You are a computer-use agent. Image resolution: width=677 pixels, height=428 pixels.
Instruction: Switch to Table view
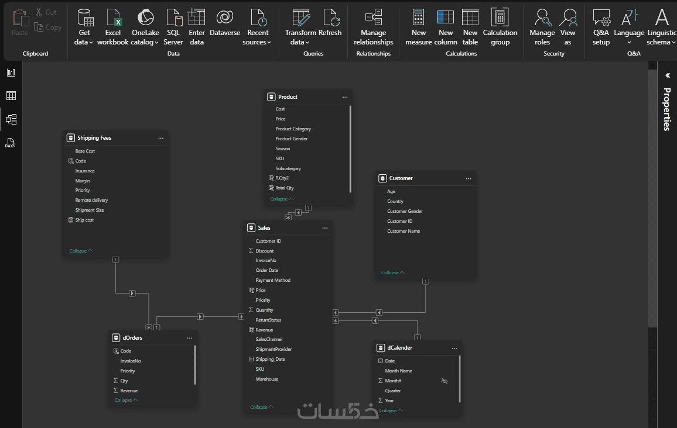click(x=11, y=96)
